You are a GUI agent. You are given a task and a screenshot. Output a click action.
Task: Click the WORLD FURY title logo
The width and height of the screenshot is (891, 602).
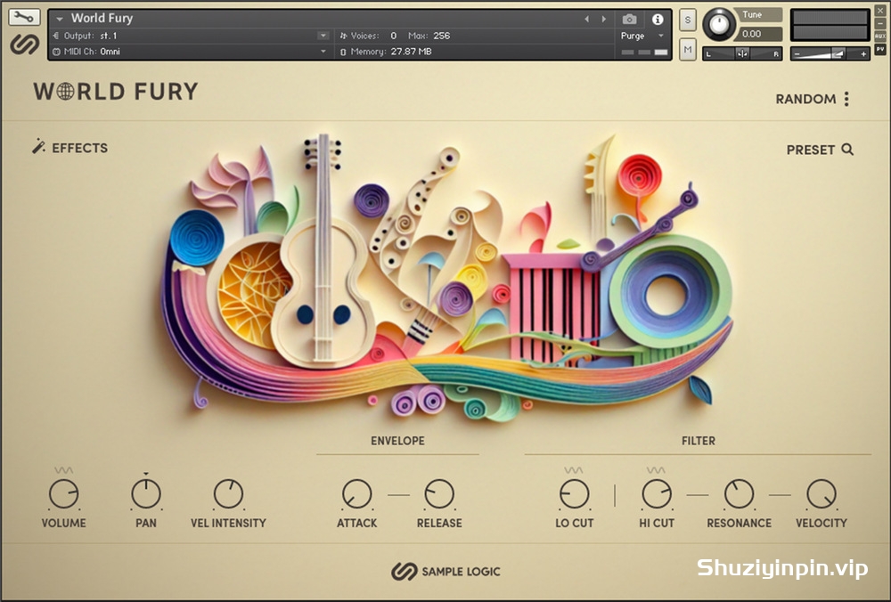[x=115, y=92]
